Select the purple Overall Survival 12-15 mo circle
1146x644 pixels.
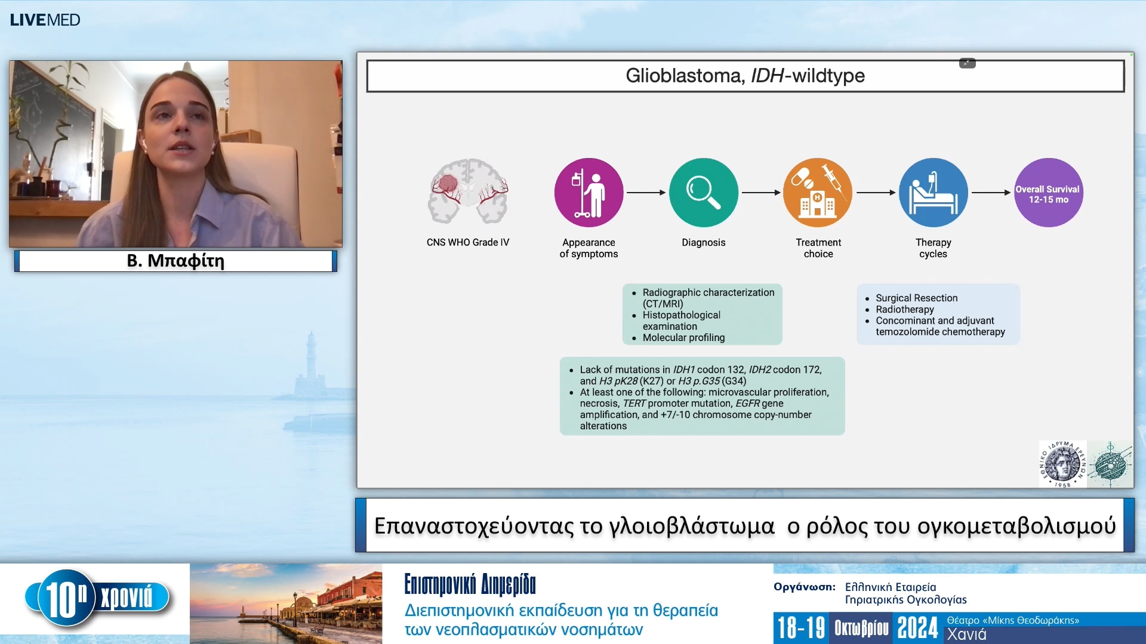tap(1048, 192)
